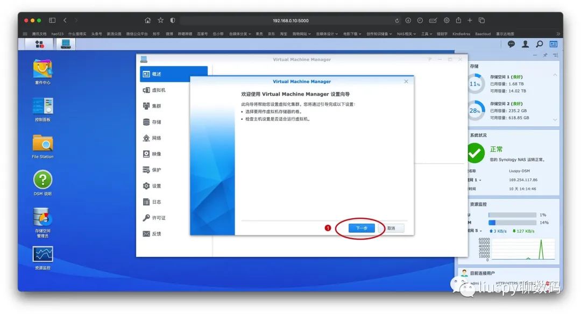The width and height of the screenshot is (581, 315).
Task: Close the setup wizard dialog
Action: (406, 81)
